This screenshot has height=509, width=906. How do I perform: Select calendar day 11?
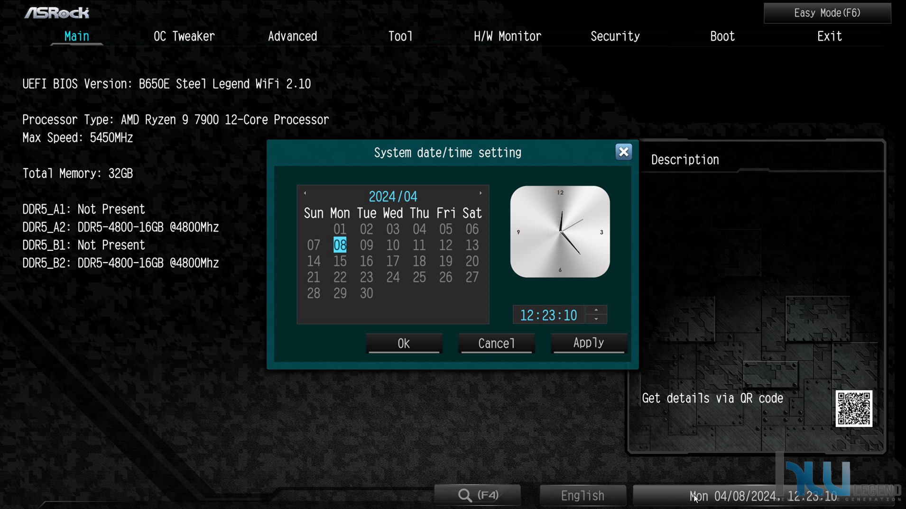[x=419, y=245]
